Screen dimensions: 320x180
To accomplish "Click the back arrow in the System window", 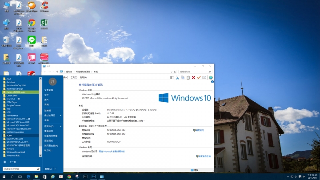I will pyautogui.click(x=45, y=72).
